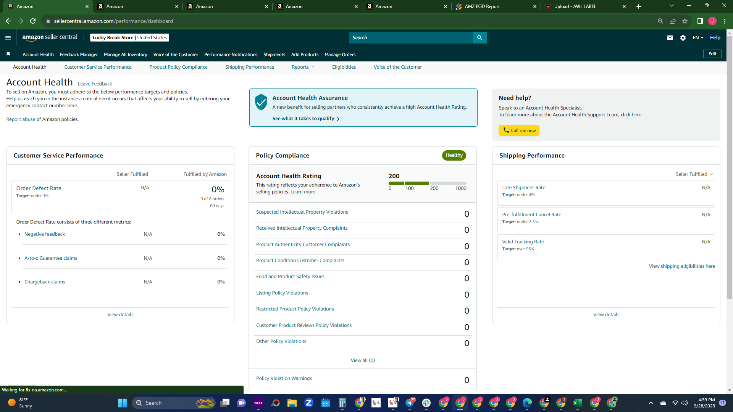Click the share page icon in address bar
The image size is (733, 412).
(x=673, y=21)
